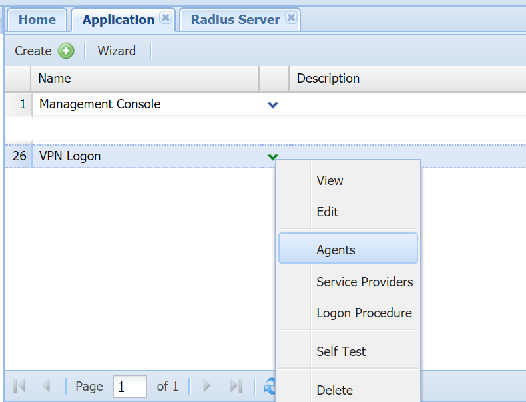Screen dimensions: 526x402
Task: Refresh the application list
Action: [x=269, y=386]
